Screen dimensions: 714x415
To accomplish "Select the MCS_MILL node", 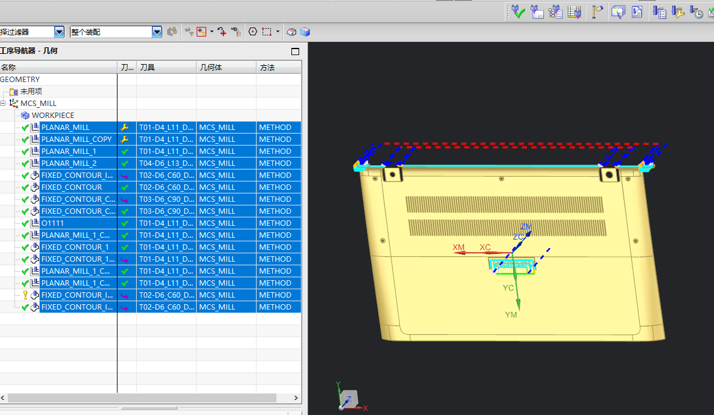I will (x=38, y=103).
